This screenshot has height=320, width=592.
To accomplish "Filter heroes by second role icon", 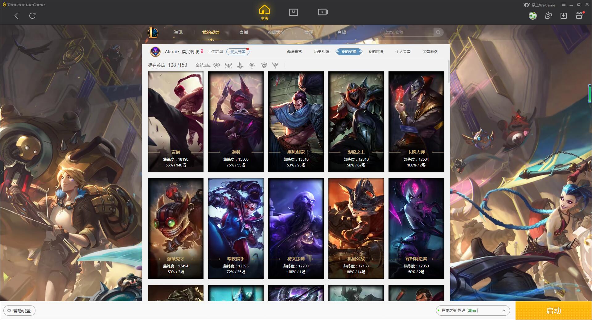I will point(228,65).
